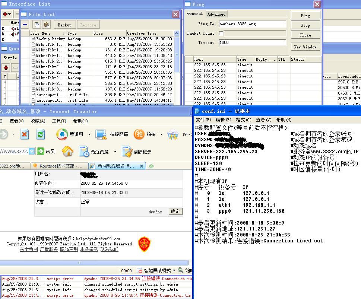
Task: Click the stop loading icon in Tencent Traveler
Action: pos(25,134)
